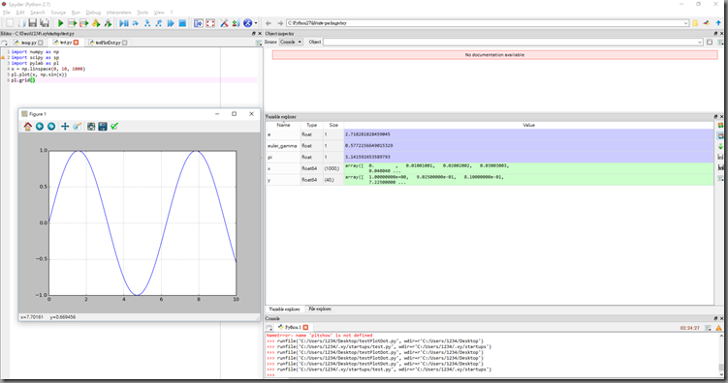Image resolution: width=728 pixels, height=383 pixels.
Task: Go forward in working directory history
Action: click(280, 22)
